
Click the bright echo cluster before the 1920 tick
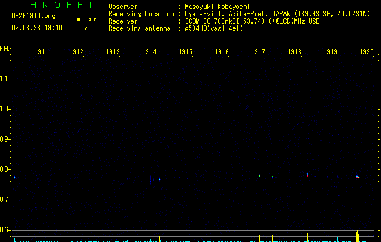tap(357, 177)
